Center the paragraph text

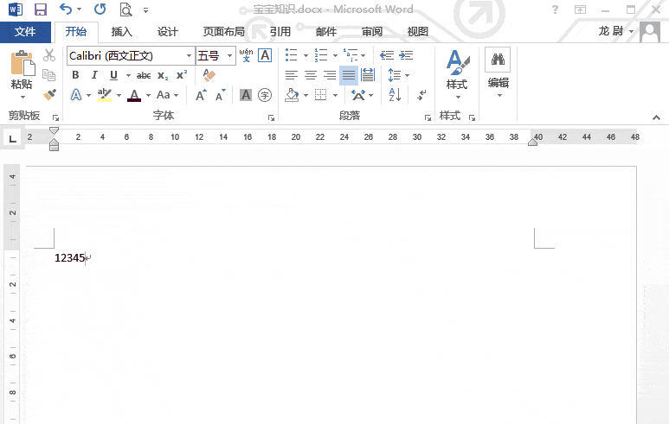pyautogui.click(x=311, y=75)
